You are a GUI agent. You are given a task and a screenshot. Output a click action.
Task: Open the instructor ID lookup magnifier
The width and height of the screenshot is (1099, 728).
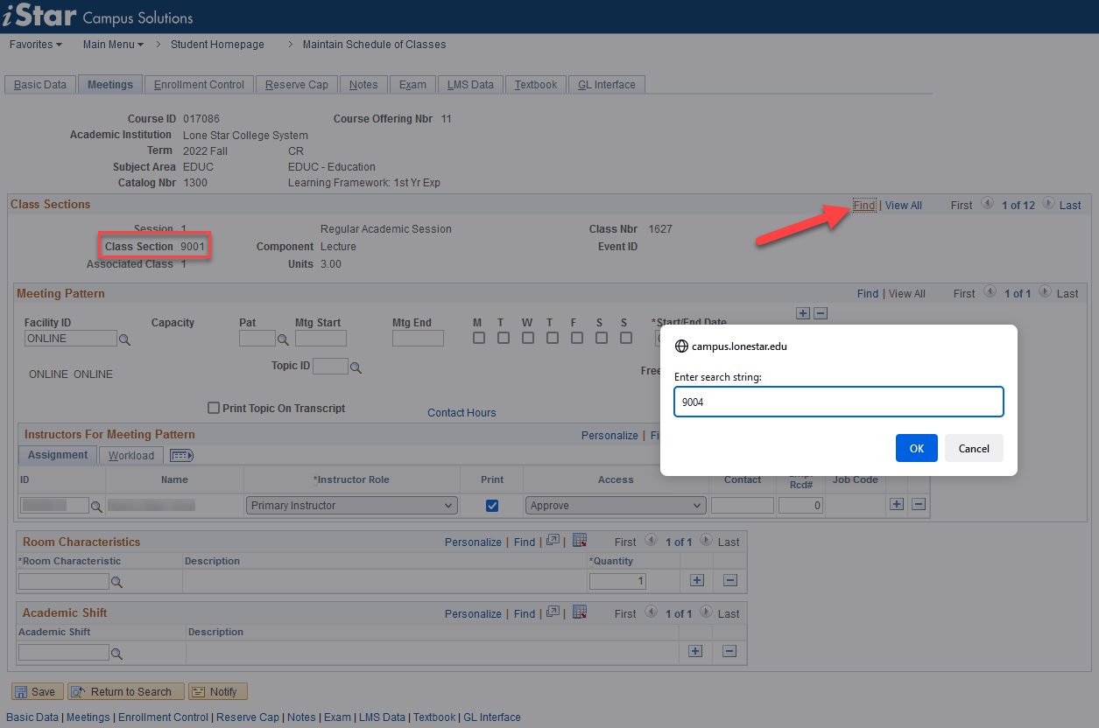click(96, 506)
